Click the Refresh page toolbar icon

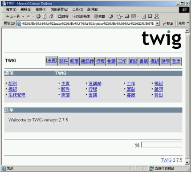[x=45, y=16]
